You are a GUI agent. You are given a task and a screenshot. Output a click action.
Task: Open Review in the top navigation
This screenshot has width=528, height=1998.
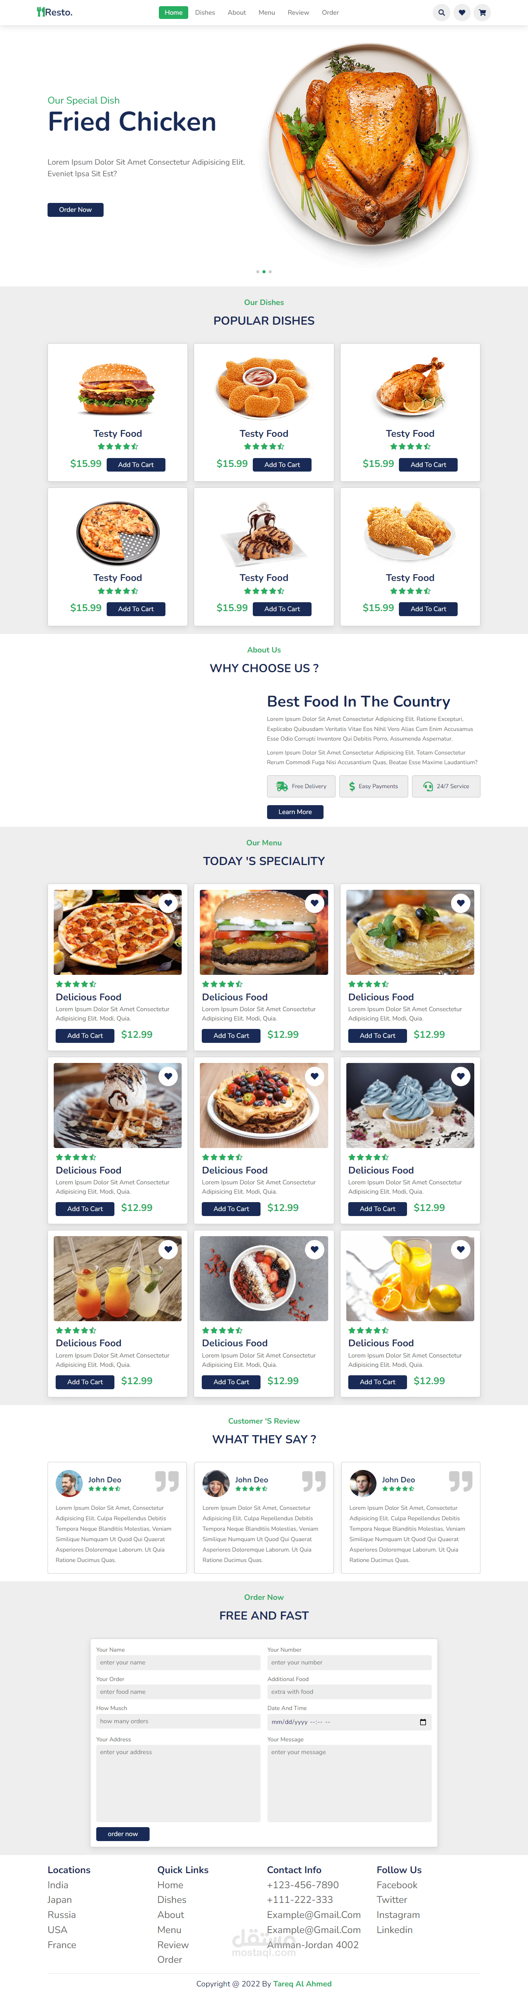click(298, 12)
